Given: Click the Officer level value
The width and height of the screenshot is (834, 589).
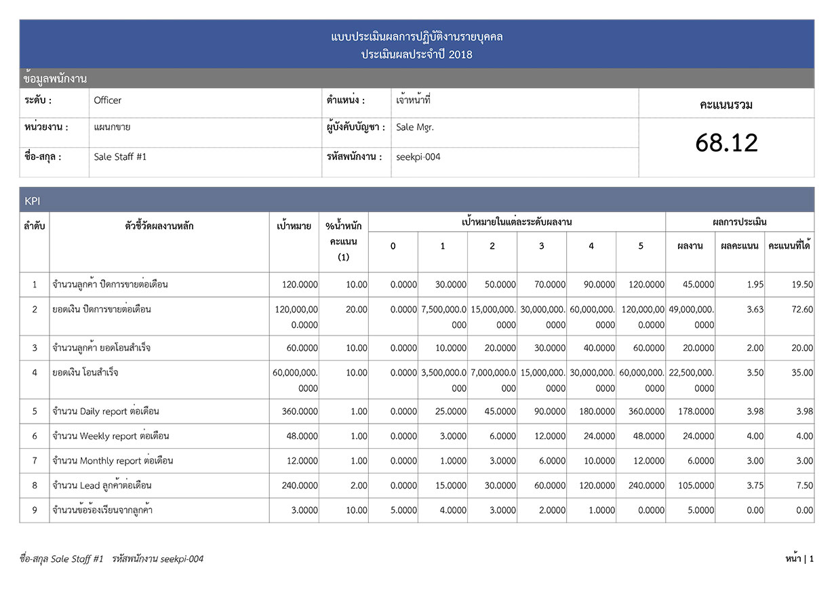Looking at the screenshot, I should tap(108, 100).
